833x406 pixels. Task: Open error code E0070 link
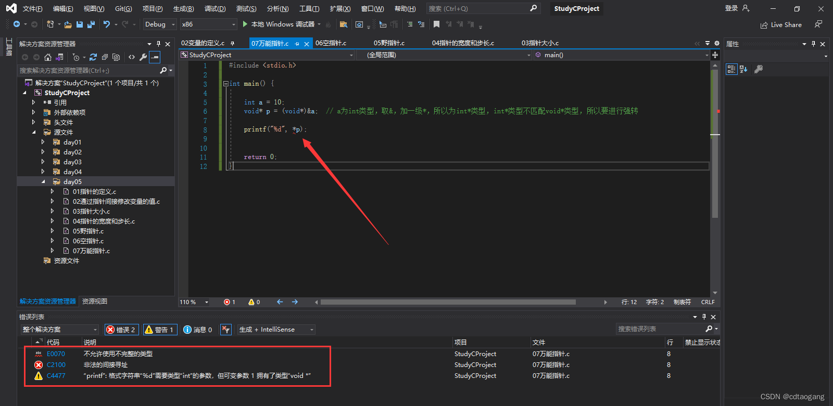click(x=56, y=354)
